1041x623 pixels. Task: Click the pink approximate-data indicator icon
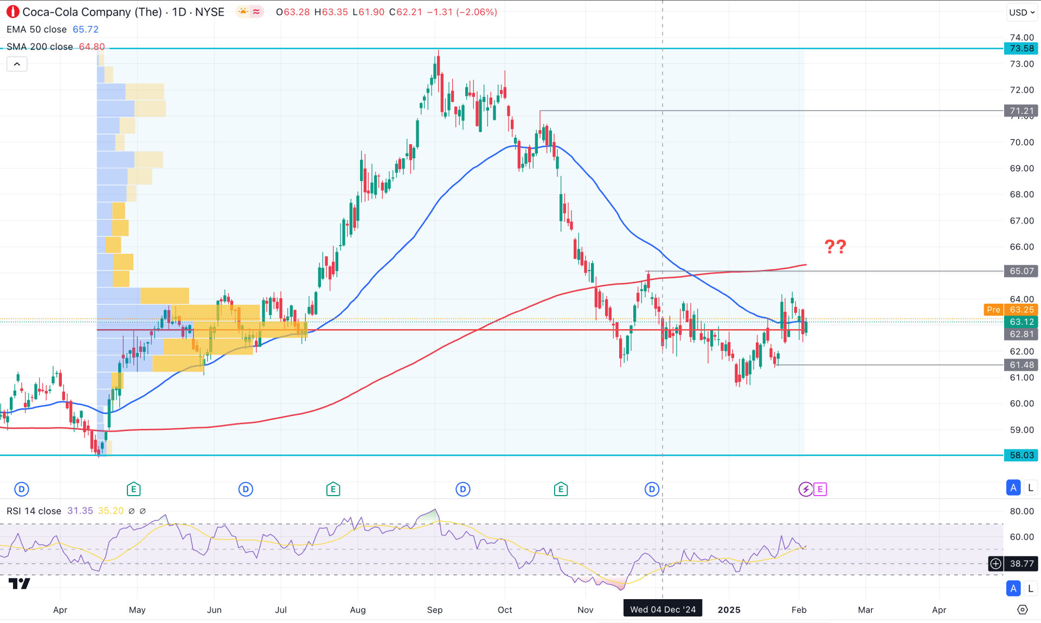click(256, 11)
